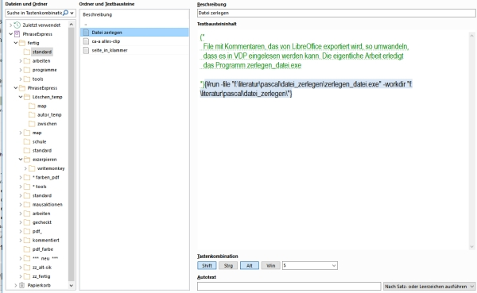Collapse the fertig folder
This screenshot has height=293, width=477.
tap(16, 43)
